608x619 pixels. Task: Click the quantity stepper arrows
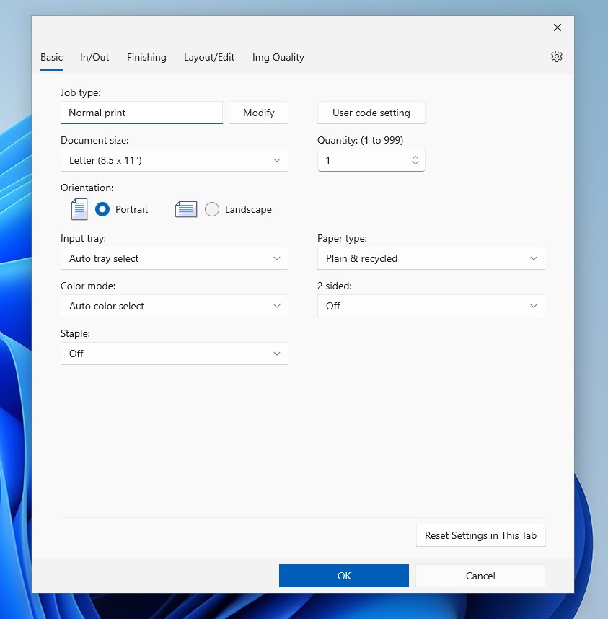tap(415, 159)
